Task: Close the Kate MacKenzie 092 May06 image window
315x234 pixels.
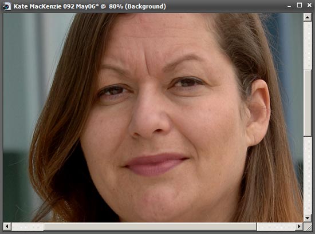Action: click(309, 5)
